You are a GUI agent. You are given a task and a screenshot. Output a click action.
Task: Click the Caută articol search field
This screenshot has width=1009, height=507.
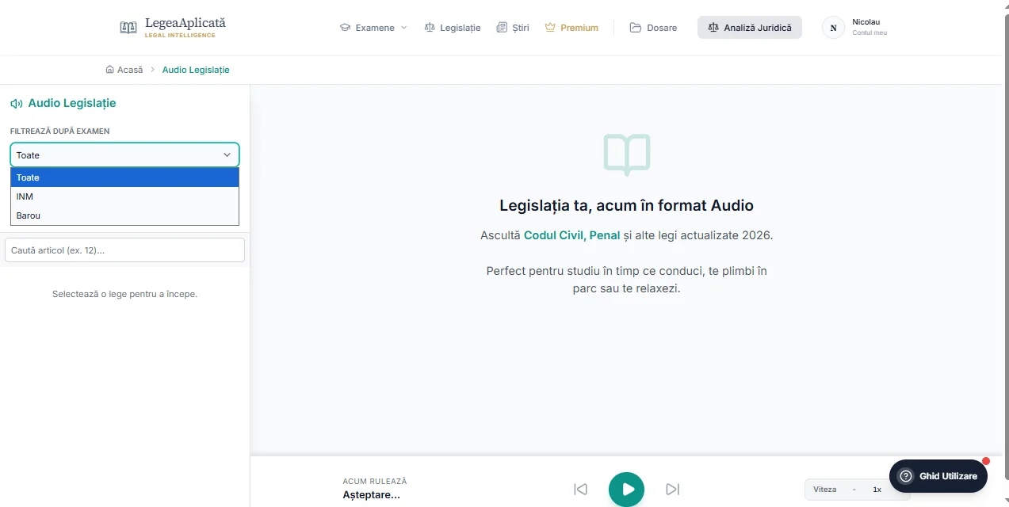[124, 250]
